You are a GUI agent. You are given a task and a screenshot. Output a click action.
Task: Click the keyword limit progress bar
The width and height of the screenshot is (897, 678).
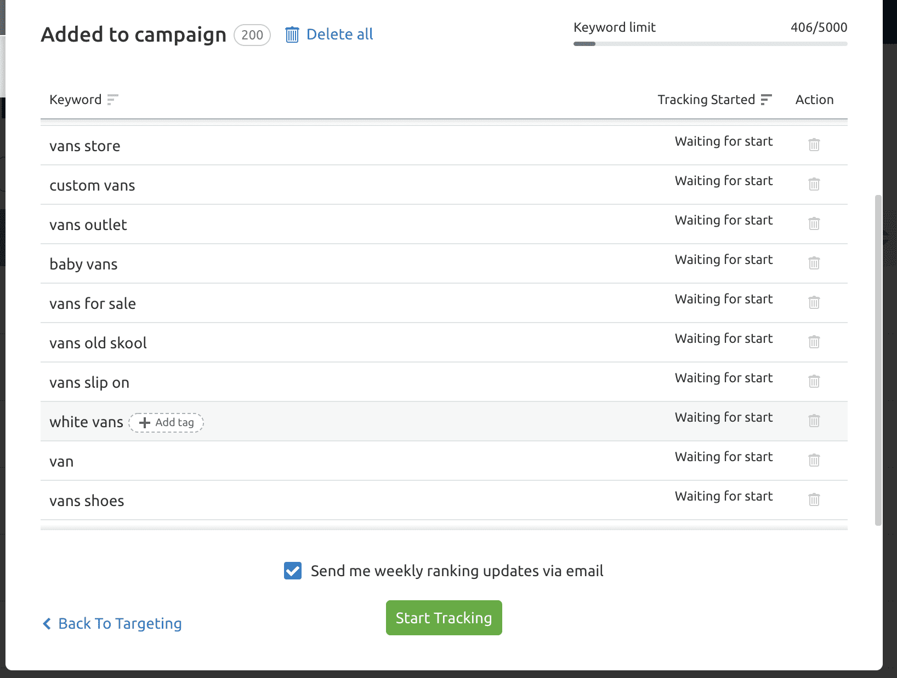point(709,43)
